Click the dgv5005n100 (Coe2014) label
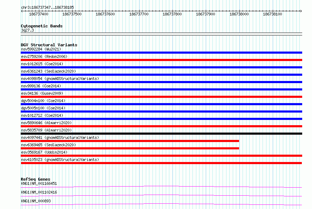Screen dimensions: 312x209 [x=43, y=108]
